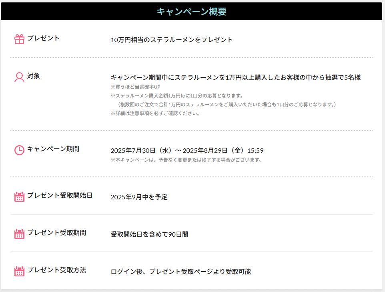Select the 対象 row label
The height and width of the screenshot is (292, 385).
pos(34,76)
